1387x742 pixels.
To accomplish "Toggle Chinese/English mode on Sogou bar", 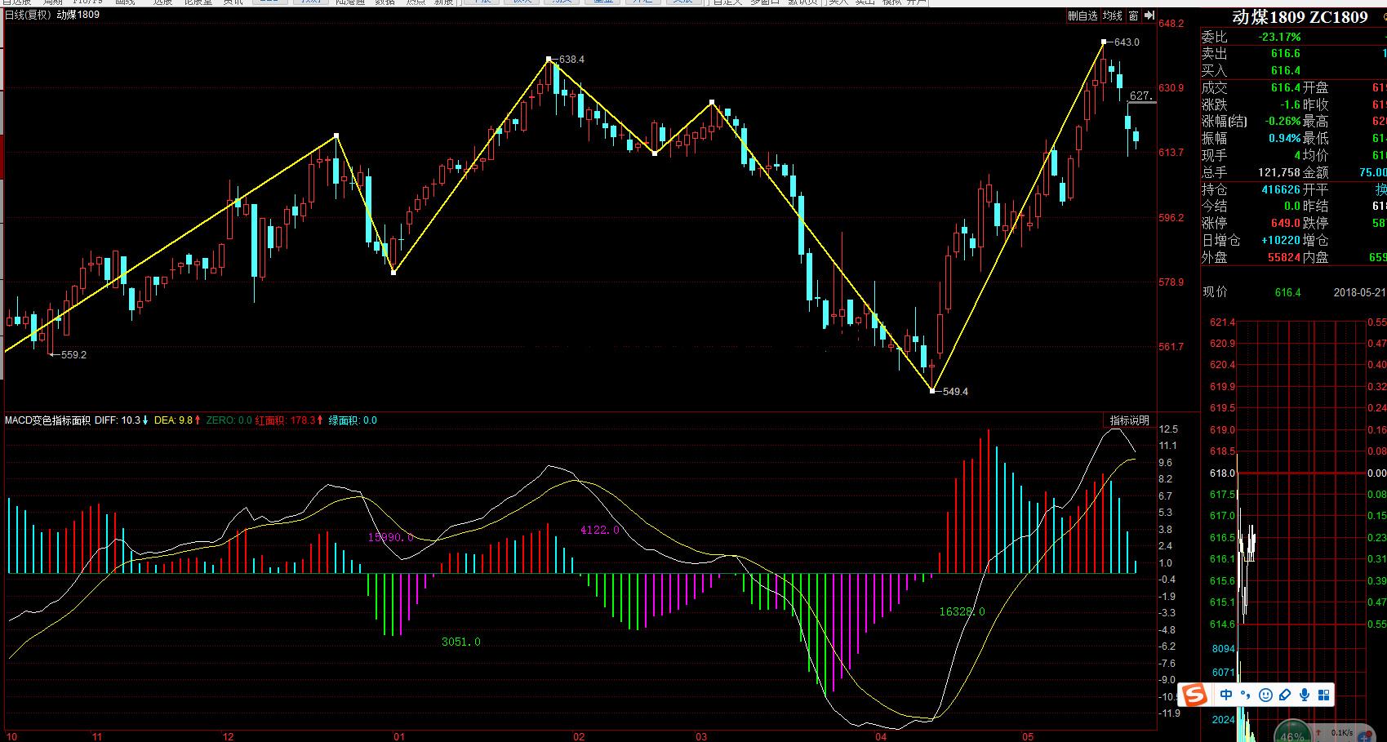I will point(1226,695).
